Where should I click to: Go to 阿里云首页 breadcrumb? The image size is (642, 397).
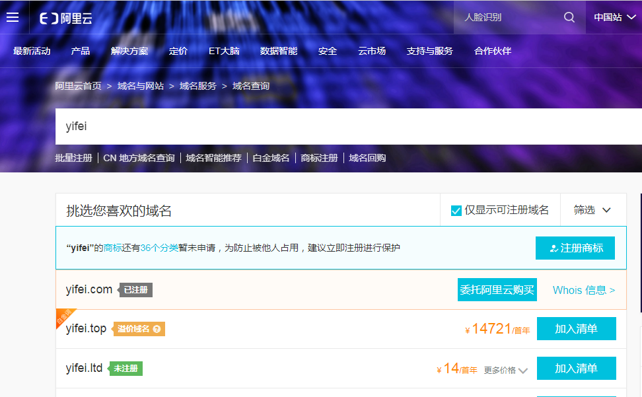point(78,86)
